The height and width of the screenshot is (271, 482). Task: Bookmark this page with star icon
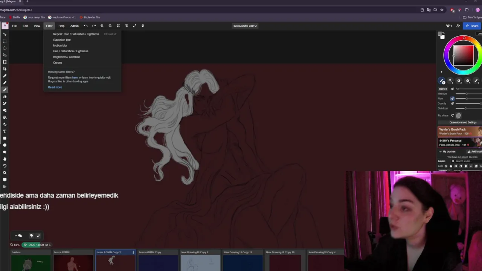(442, 10)
